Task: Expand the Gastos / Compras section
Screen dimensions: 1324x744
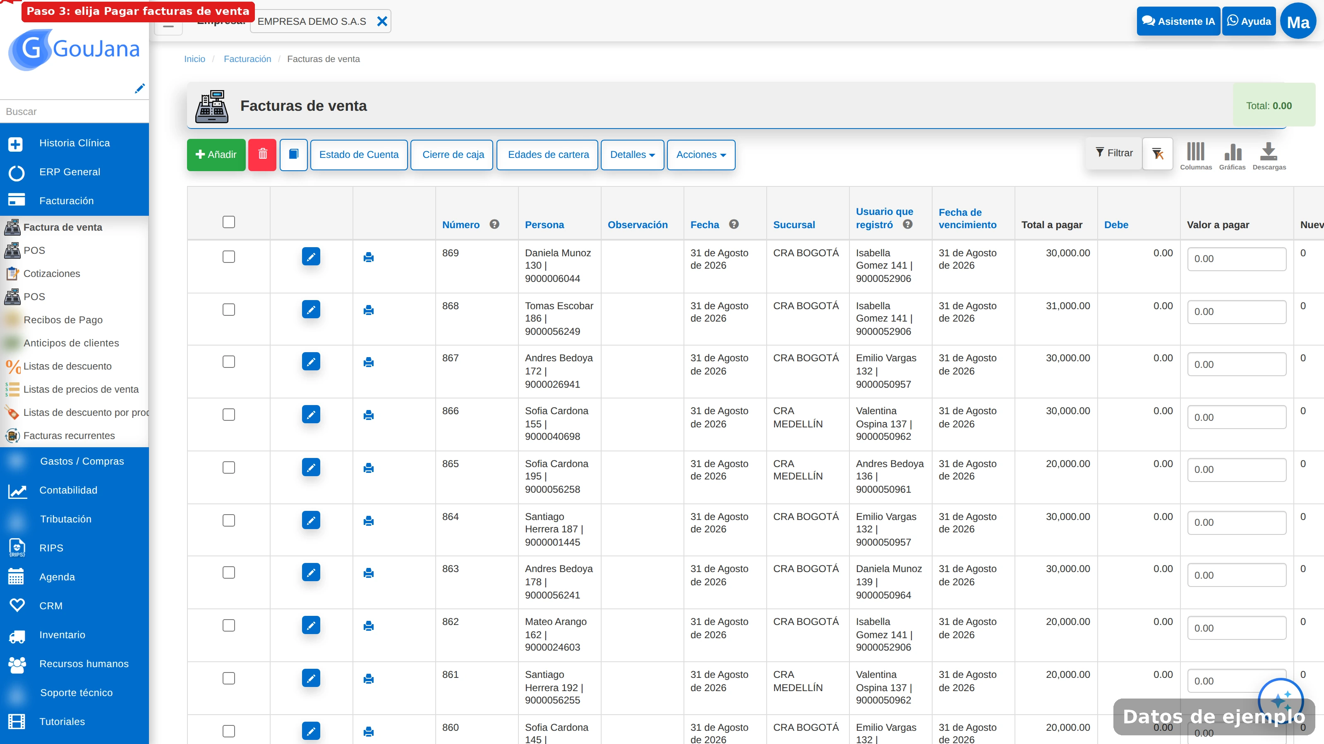Action: click(74, 461)
